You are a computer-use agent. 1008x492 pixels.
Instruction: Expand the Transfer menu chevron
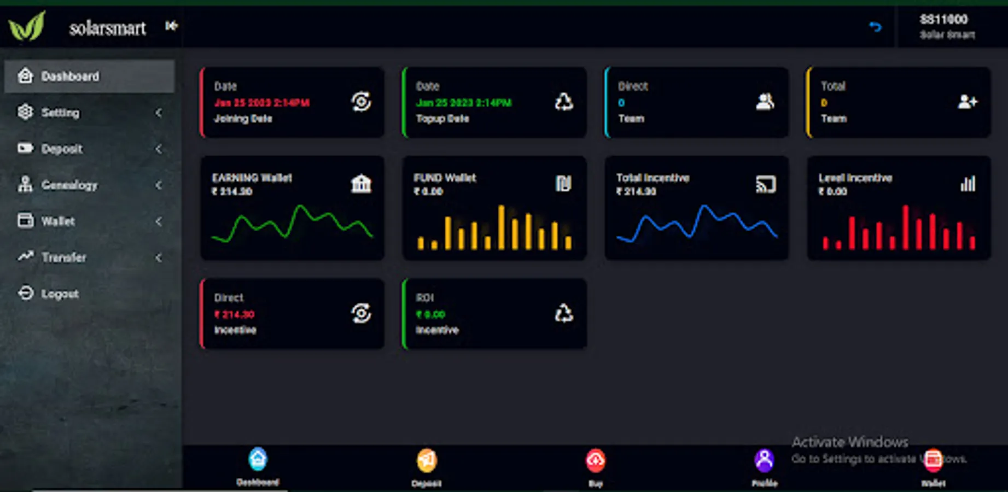pos(159,257)
